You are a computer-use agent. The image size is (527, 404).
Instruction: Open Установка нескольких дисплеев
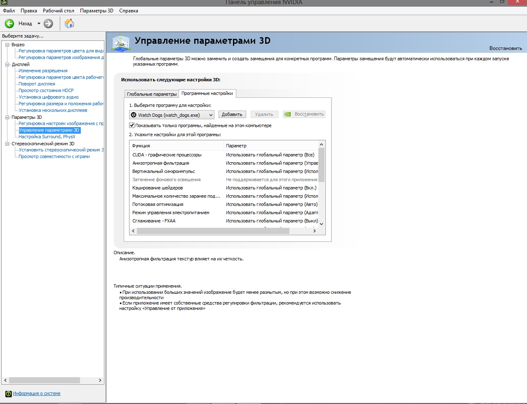coord(53,111)
